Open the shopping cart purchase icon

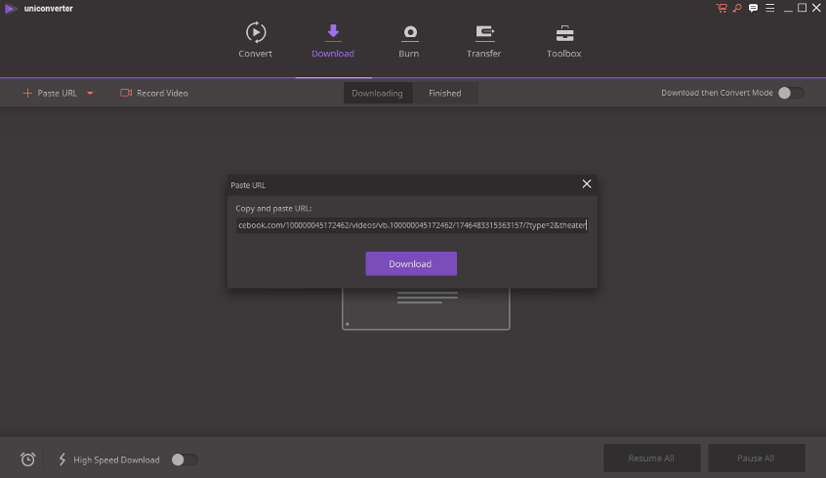point(722,8)
